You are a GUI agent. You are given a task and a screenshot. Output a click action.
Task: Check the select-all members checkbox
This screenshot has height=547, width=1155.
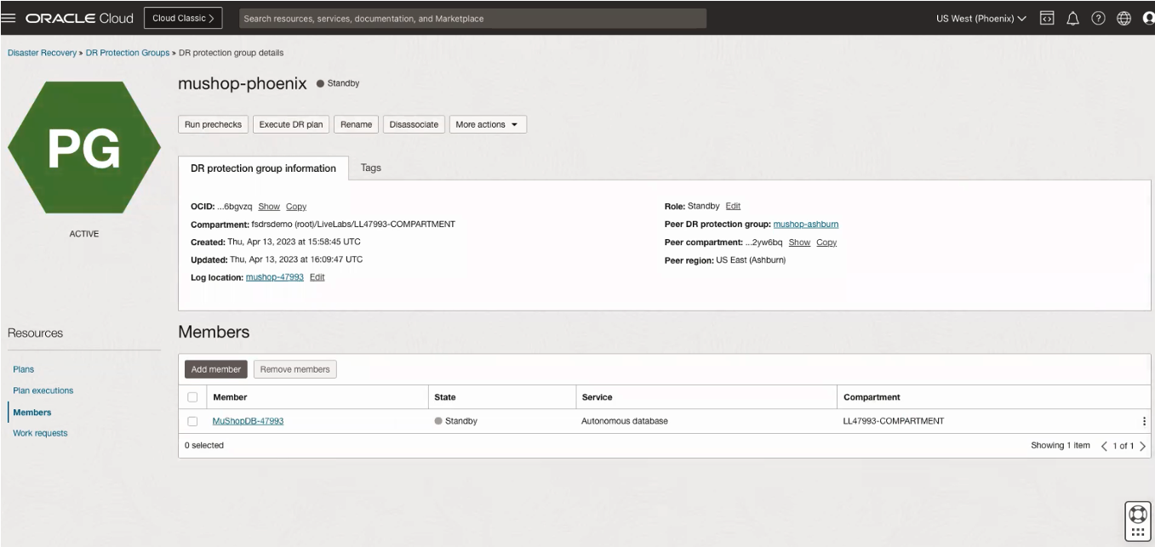(192, 396)
